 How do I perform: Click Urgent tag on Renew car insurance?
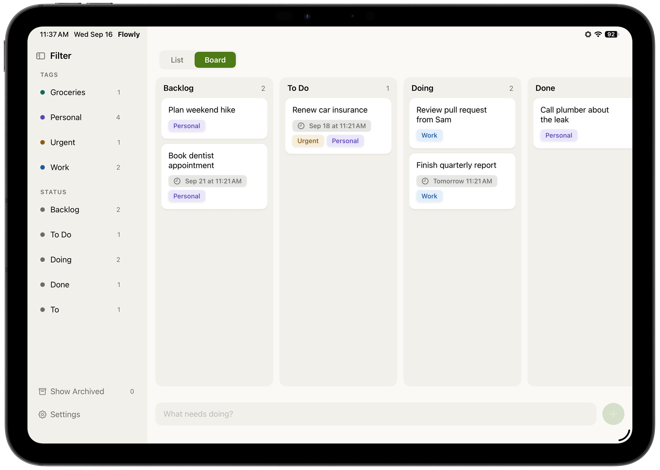(308, 141)
